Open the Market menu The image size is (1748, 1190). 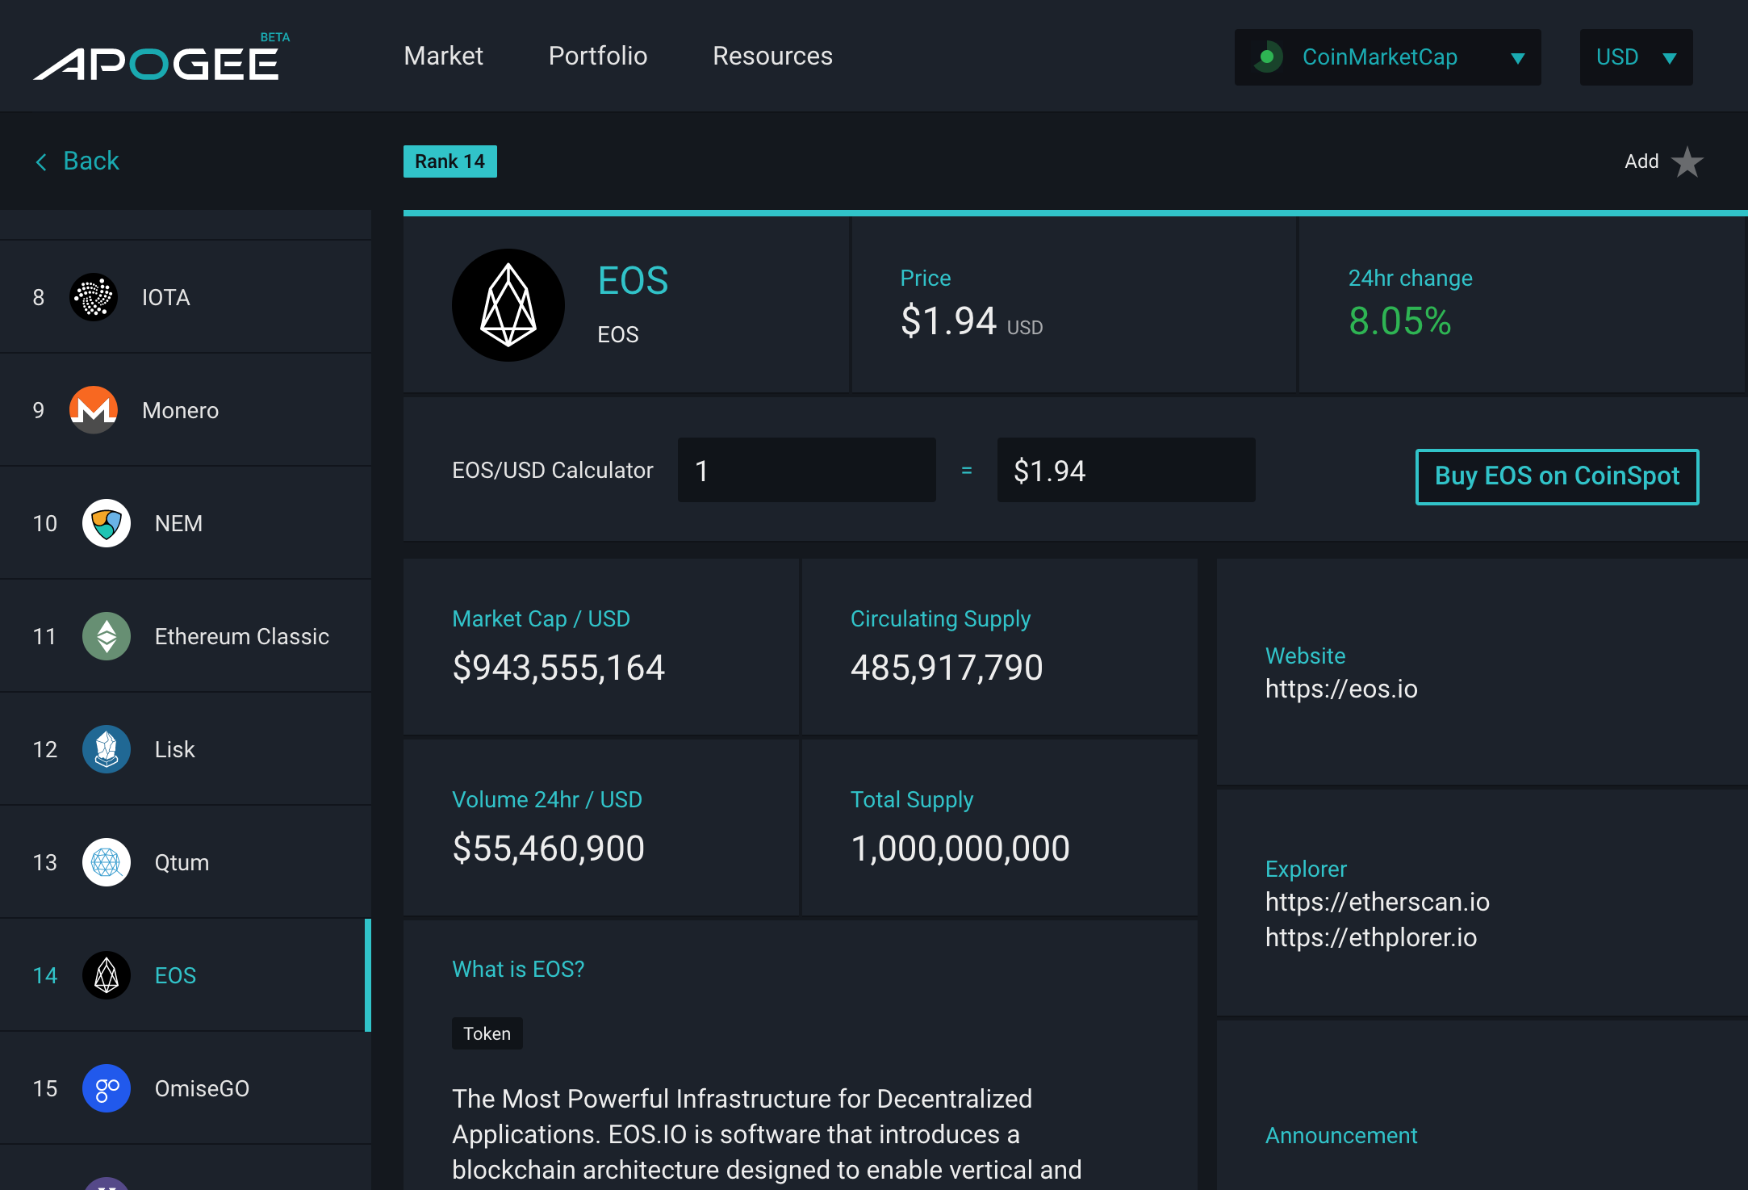443,56
